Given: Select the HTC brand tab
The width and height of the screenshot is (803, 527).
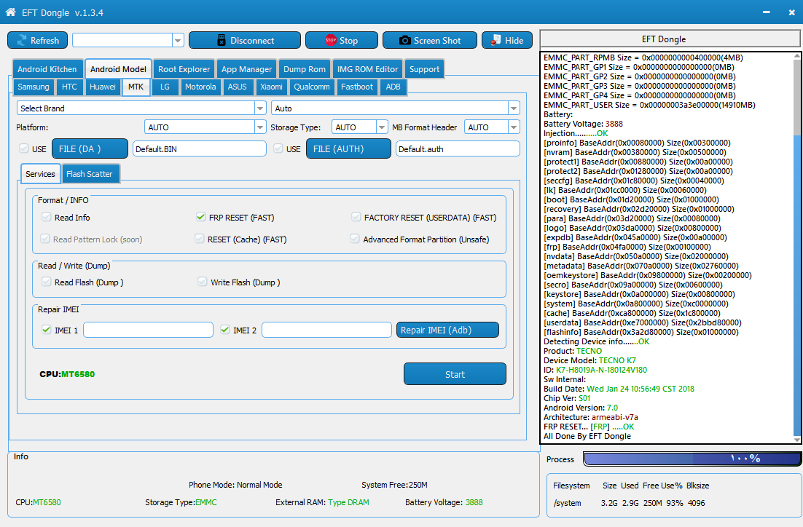Looking at the screenshot, I should pyautogui.click(x=70, y=87).
